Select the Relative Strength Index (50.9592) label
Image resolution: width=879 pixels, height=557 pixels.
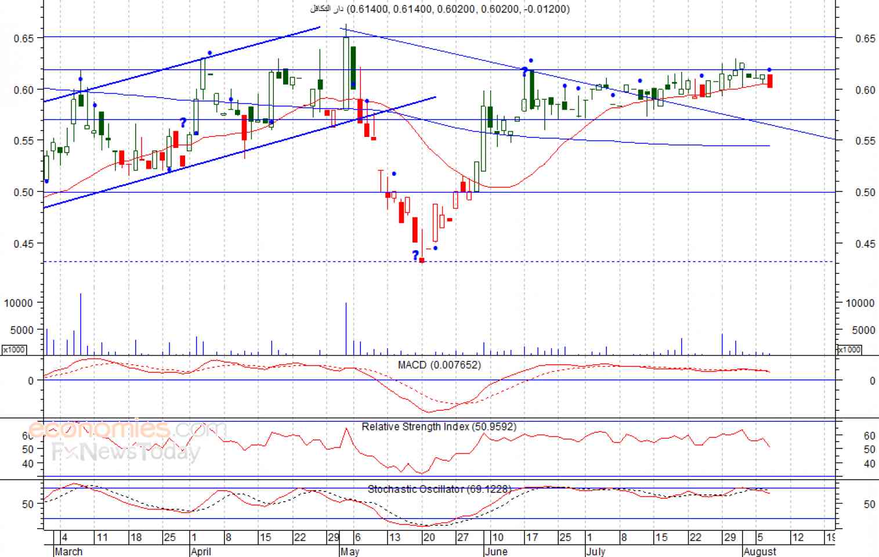439,426
